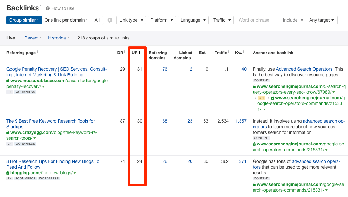Screen dimensions: 348x197
Task: Open the backlinks report settings gear
Action: point(110,20)
